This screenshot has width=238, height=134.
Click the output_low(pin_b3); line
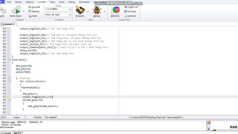tap(33, 44)
